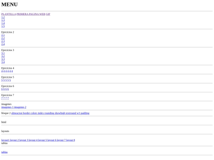Go to layout1 link
Viewport: 214px width, 160px height.
pyautogui.click(x=5, y=140)
